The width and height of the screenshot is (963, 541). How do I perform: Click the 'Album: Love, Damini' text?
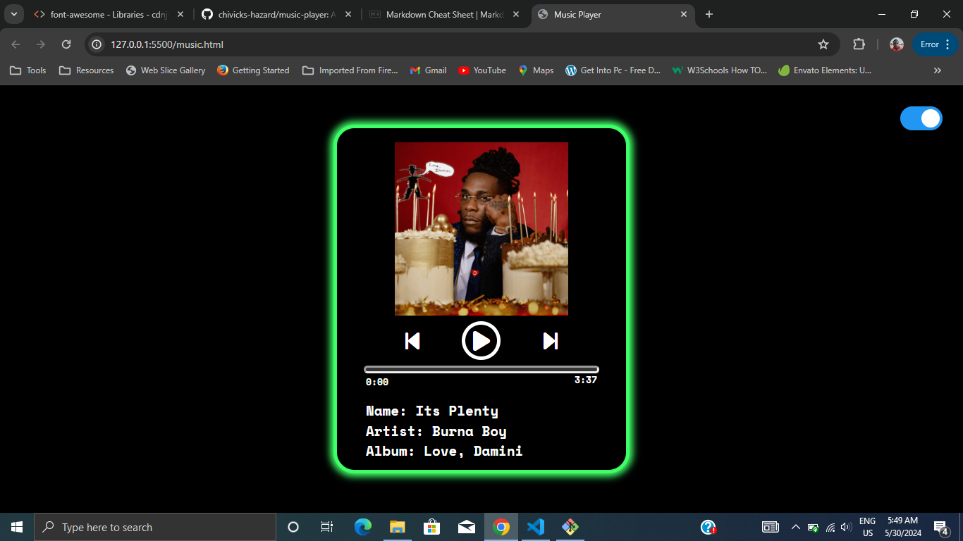pyautogui.click(x=444, y=451)
